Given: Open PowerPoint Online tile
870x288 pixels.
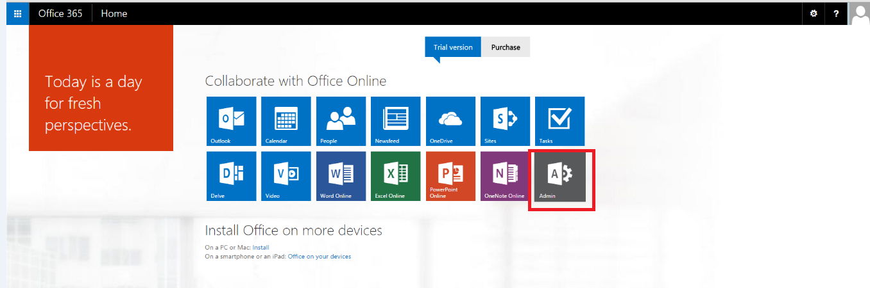Looking at the screenshot, I should [x=450, y=176].
